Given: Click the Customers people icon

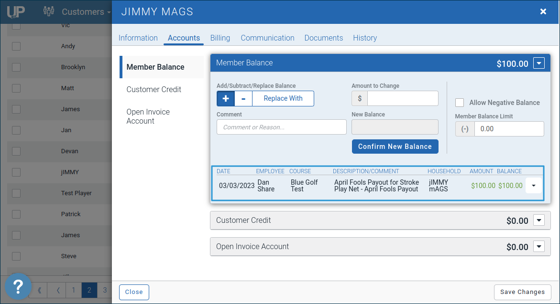Looking at the screenshot, I should tap(49, 11).
